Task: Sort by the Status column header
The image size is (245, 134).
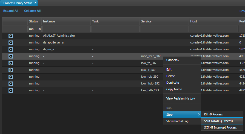Action: click(35, 21)
